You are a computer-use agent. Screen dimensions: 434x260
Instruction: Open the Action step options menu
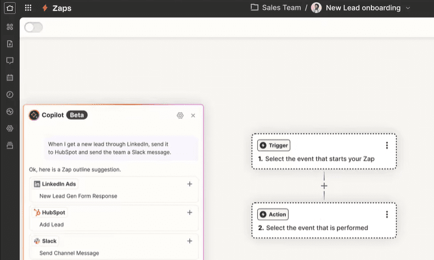click(387, 214)
